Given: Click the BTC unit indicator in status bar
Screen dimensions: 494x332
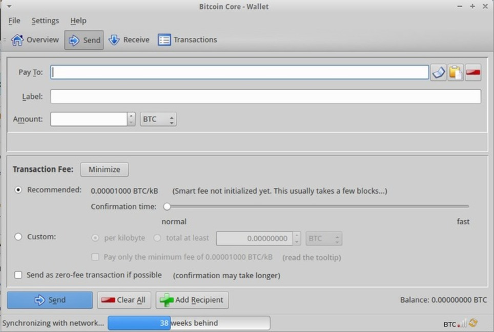Looking at the screenshot, I should [x=449, y=324].
